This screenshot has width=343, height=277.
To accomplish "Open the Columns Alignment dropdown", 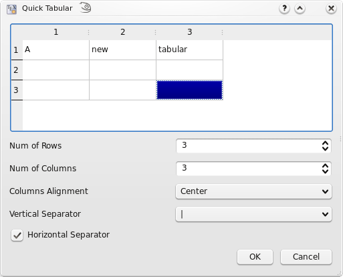I will pyautogui.click(x=253, y=191).
